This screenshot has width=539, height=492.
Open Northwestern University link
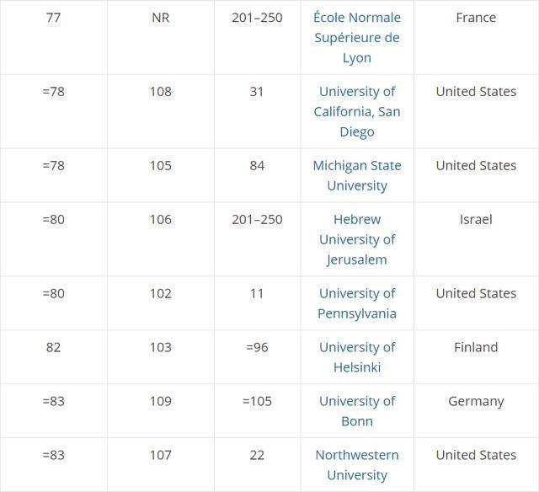(357, 465)
